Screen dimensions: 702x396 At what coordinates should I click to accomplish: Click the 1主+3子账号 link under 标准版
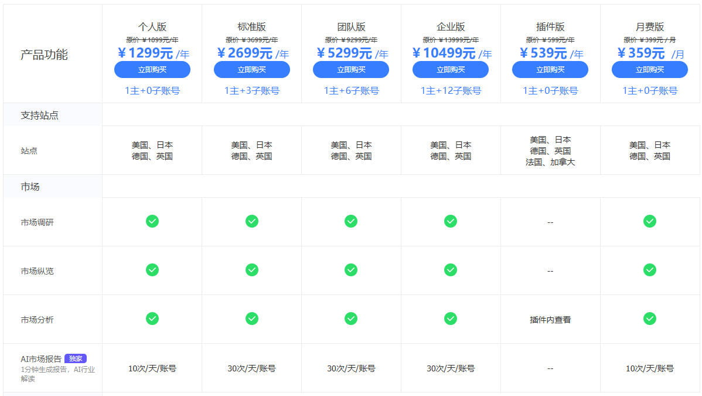251,90
